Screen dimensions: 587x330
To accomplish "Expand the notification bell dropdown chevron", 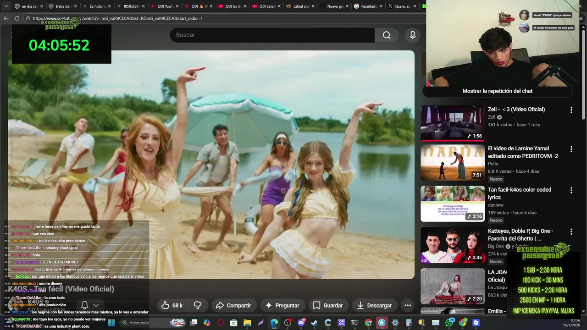I will pyautogui.click(x=96, y=305).
